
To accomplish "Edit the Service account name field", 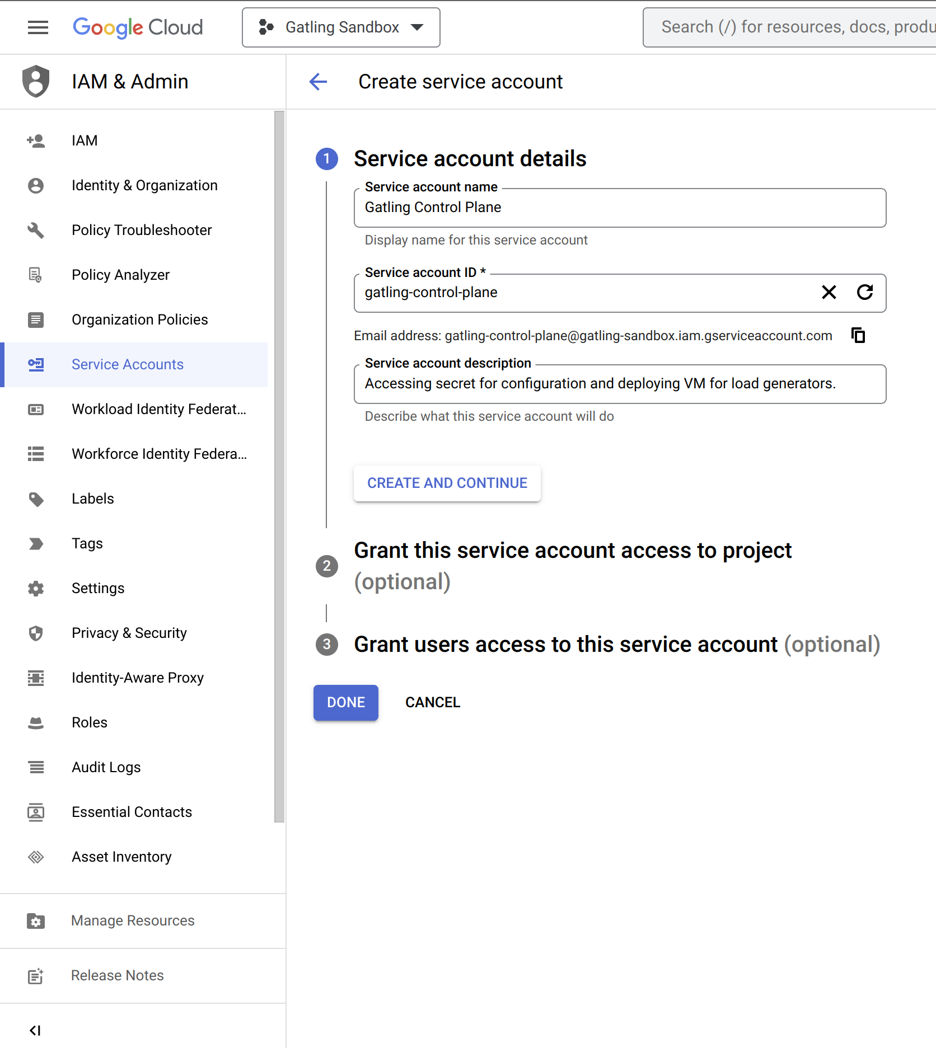I will [x=620, y=208].
